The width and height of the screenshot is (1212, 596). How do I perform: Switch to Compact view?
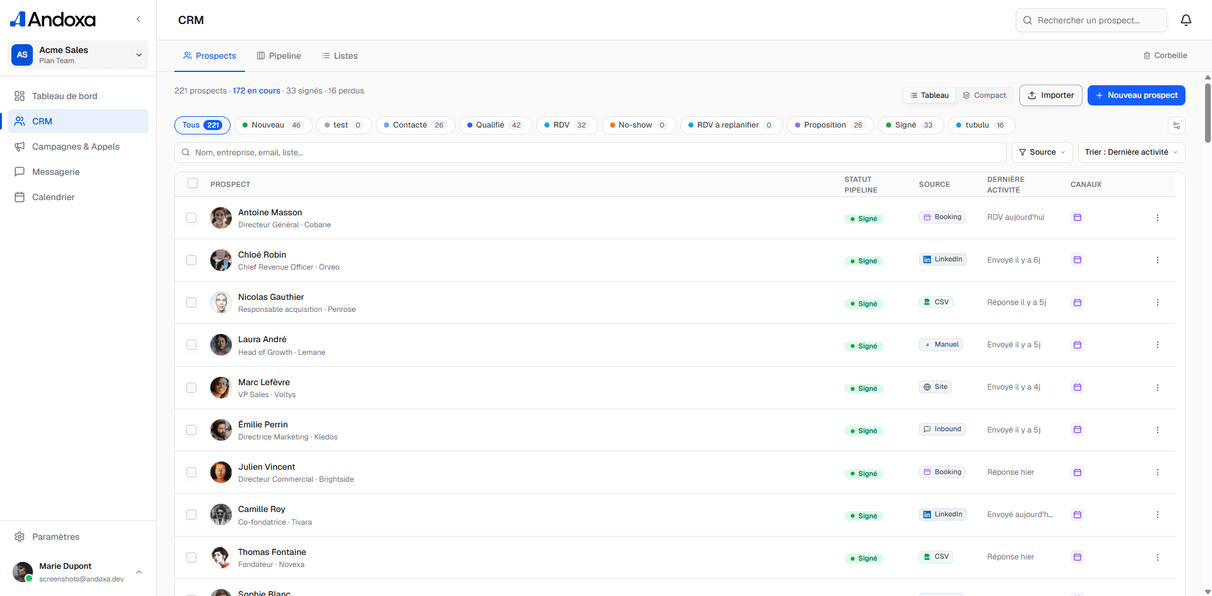(x=984, y=95)
